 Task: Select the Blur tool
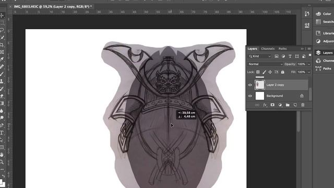click(x=2, y=111)
